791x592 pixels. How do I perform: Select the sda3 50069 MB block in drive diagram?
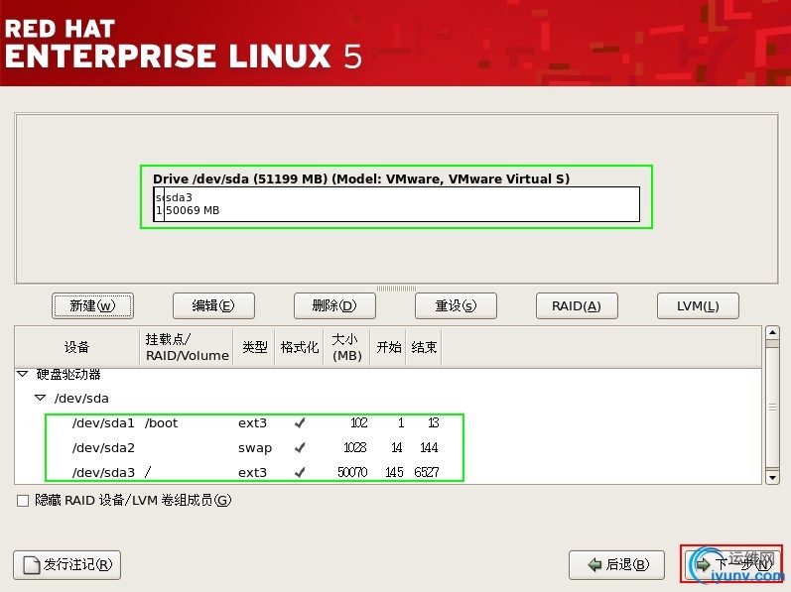coord(402,204)
